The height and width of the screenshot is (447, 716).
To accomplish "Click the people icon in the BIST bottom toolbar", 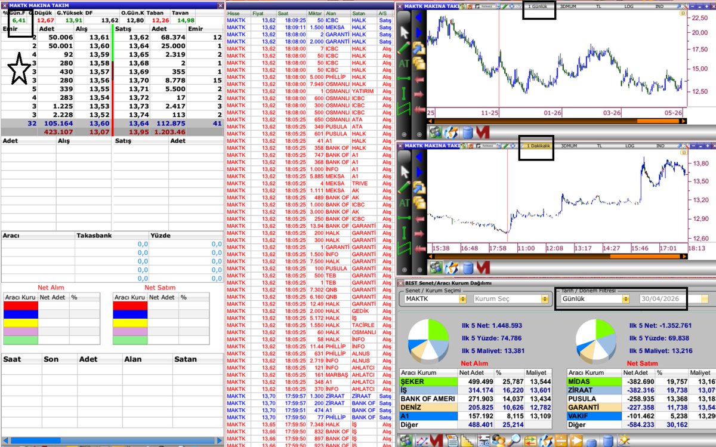I will 499,440.
